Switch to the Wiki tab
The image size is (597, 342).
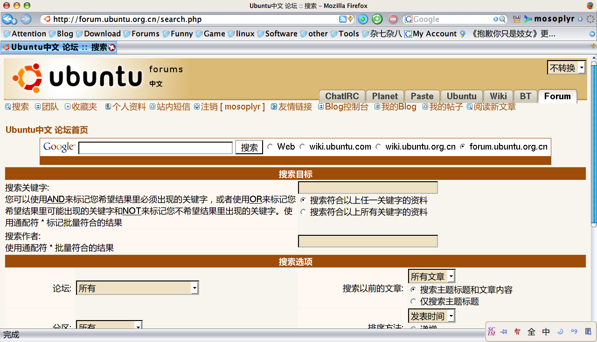point(498,96)
